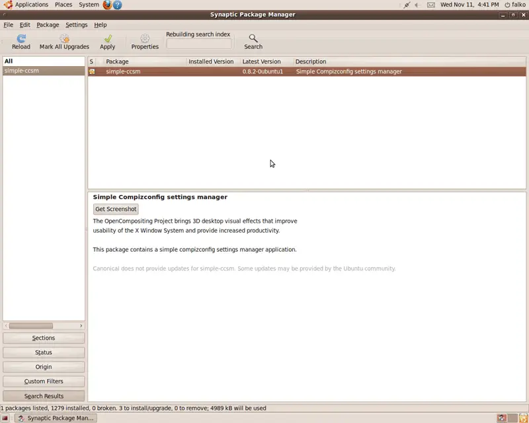This screenshot has height=423, width=529.
Task: Click the Sections filter button
Action: (44, 338)
